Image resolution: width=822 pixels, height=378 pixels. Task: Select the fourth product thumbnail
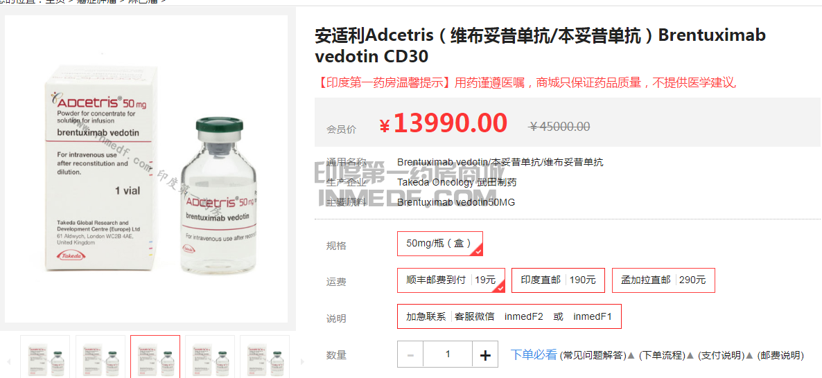[210, 357]
